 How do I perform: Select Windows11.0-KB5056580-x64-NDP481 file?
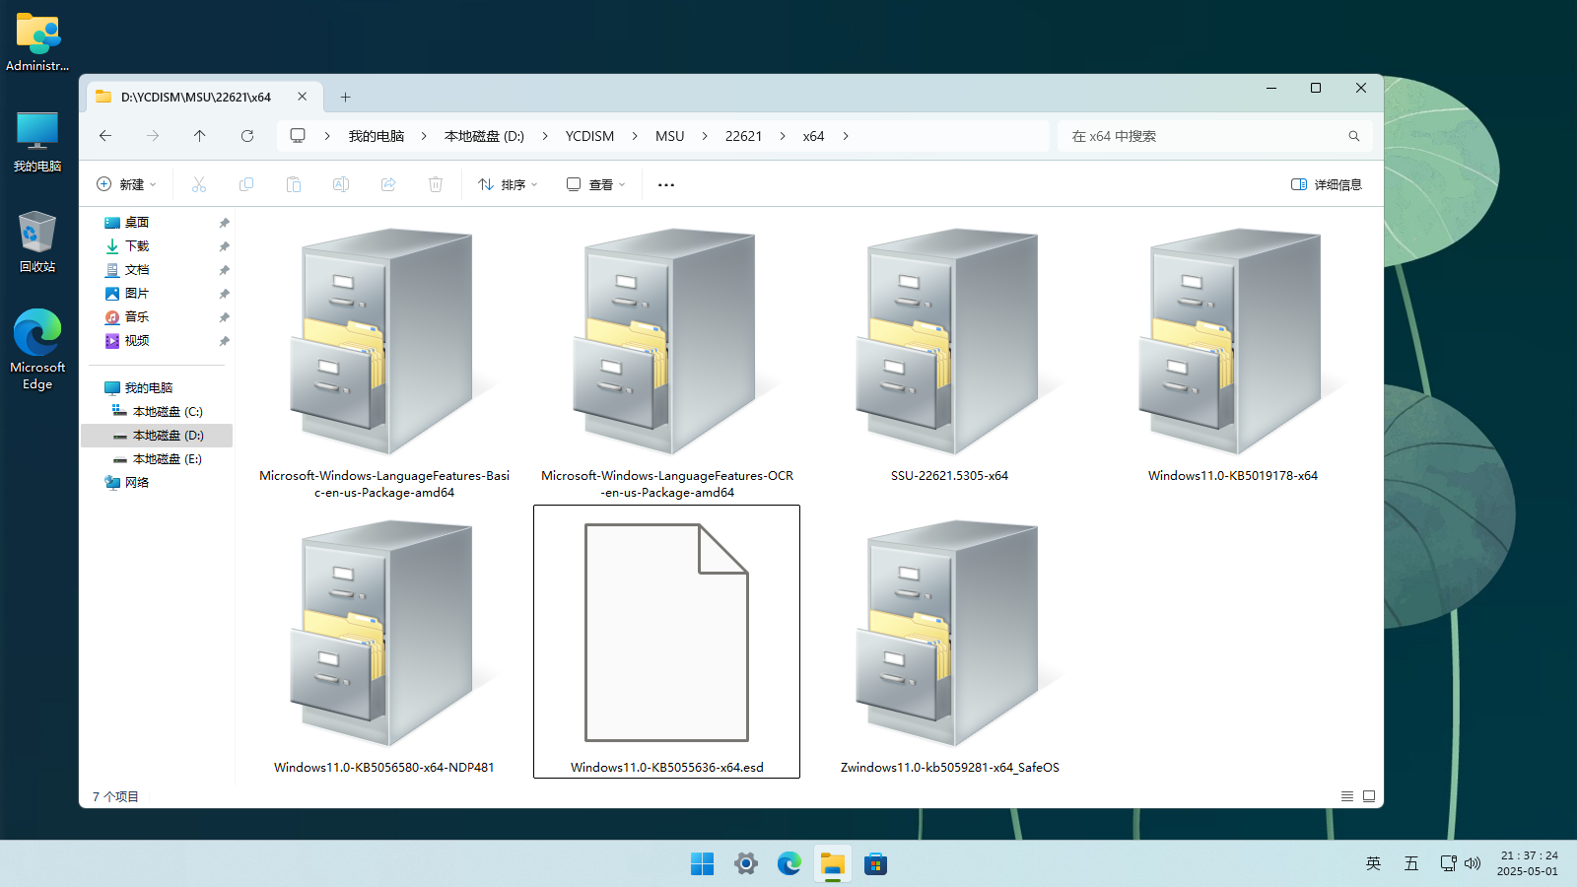384,643
